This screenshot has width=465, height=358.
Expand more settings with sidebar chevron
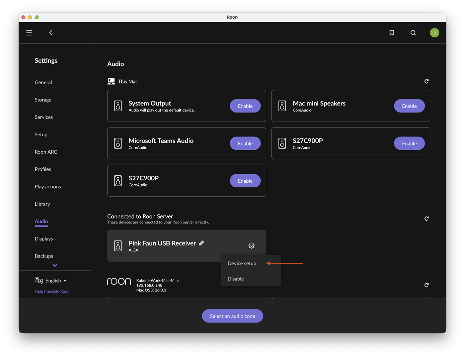point(55,265)
